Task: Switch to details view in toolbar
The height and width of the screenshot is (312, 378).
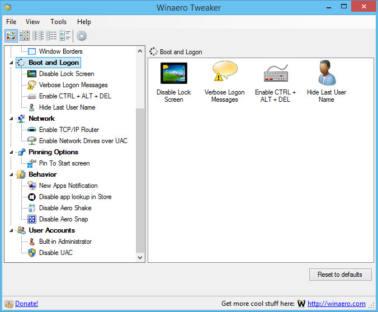Action: 51,36
